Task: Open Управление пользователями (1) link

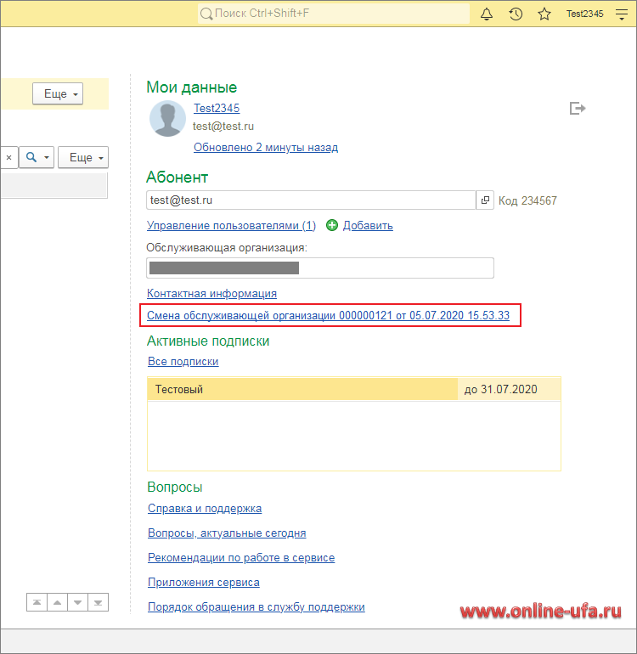Action: [231, 225]
